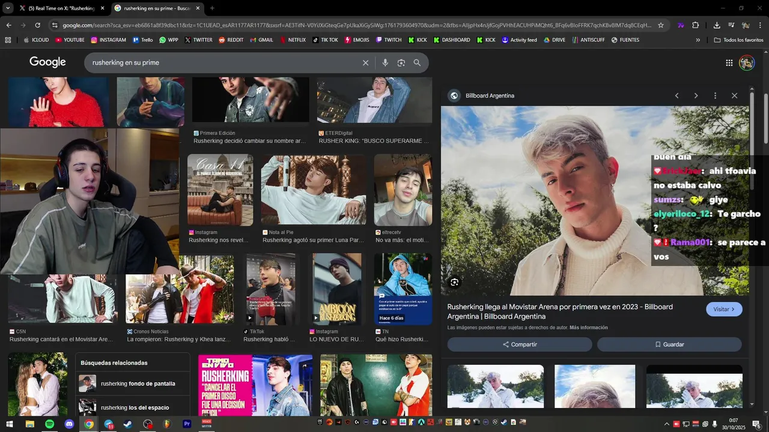The height and width of the screenshot is (432, 769).
Task: Open Todos los favoritos folder
Action: (738, 40)
